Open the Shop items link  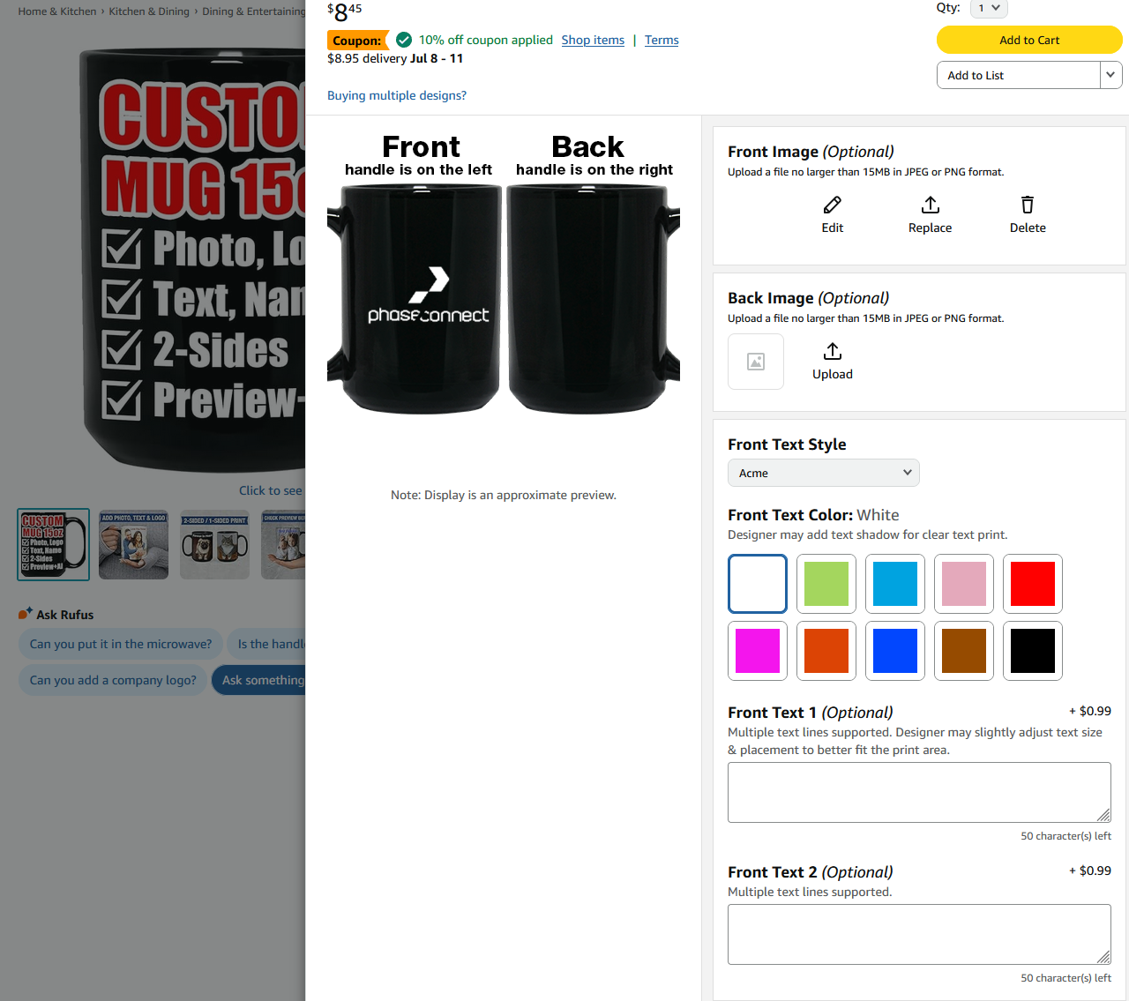(x=593, y=40)
